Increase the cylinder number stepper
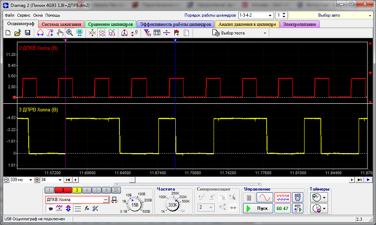This screenshot has height=225, width=376. (x=284, y=14)
